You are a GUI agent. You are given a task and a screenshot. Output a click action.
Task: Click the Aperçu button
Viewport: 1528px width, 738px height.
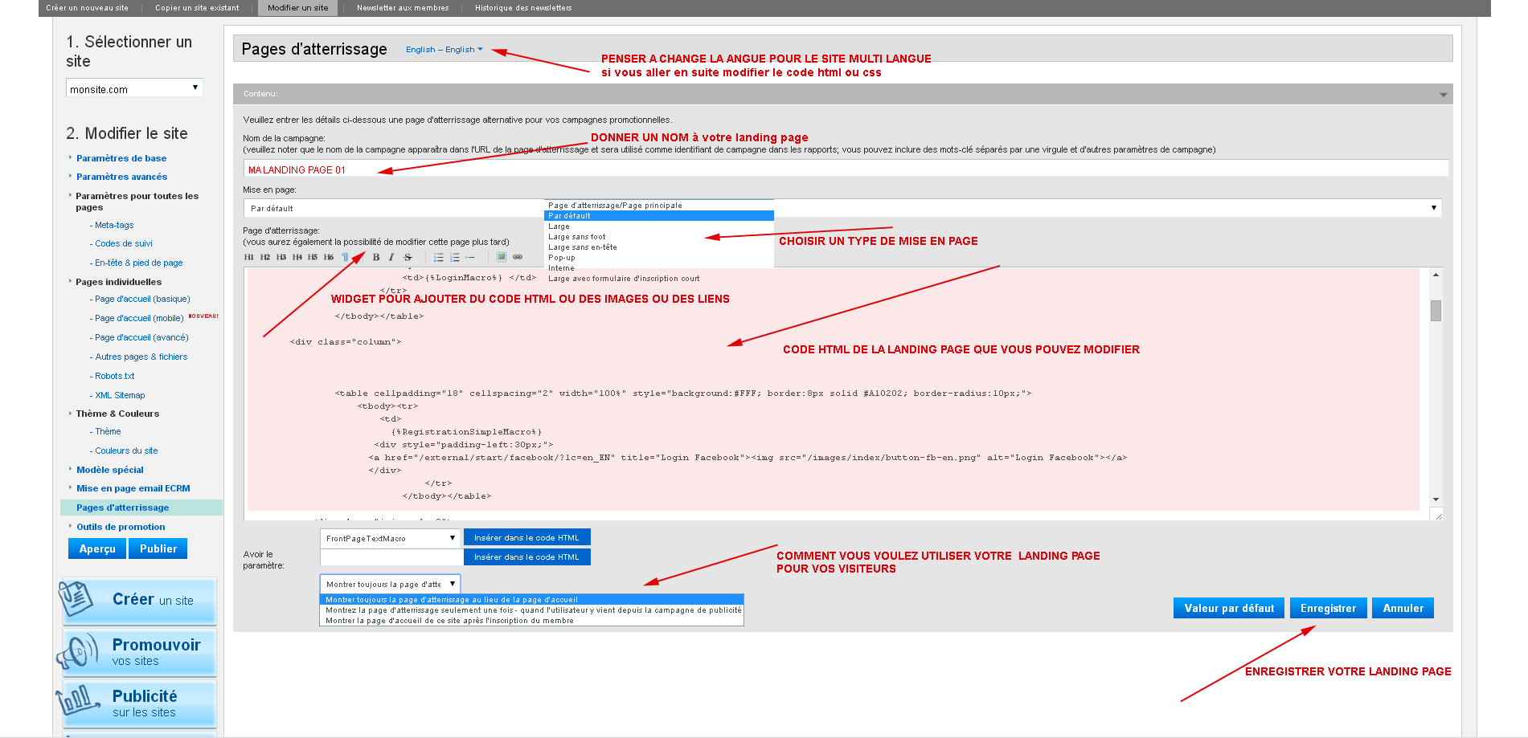[x=97, y=548]
